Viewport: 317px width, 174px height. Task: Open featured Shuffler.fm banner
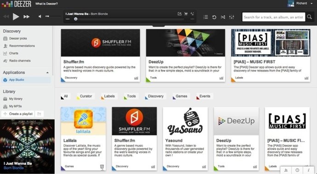tap(101, 43)
